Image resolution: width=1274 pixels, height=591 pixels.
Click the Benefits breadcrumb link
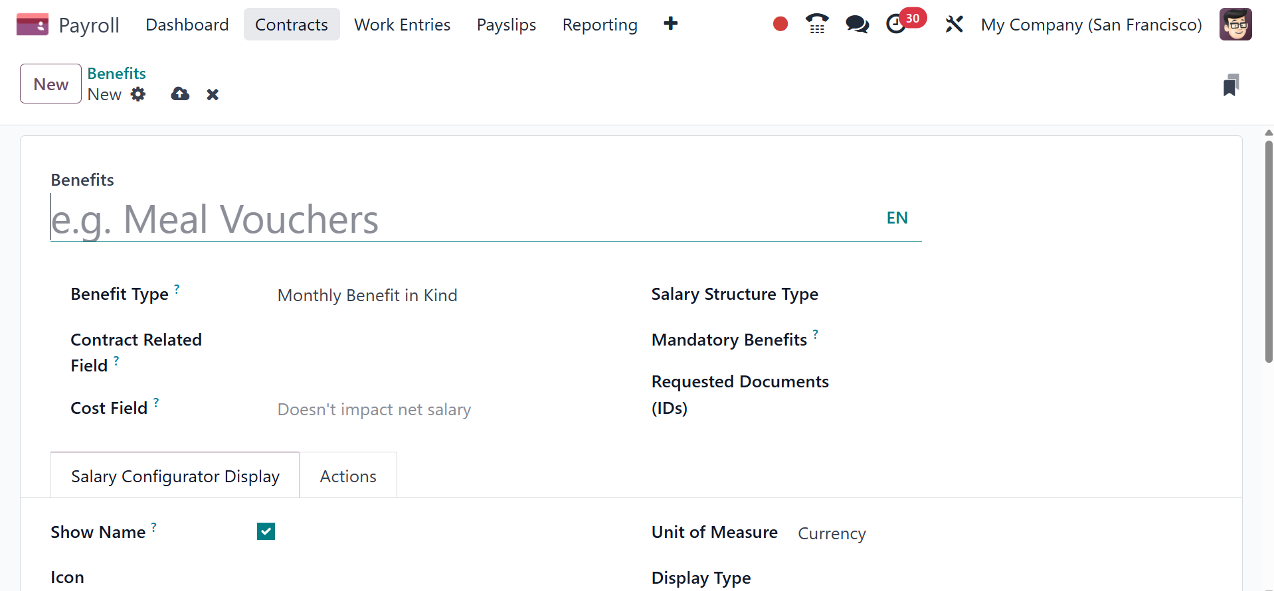[x=116, y=73]
